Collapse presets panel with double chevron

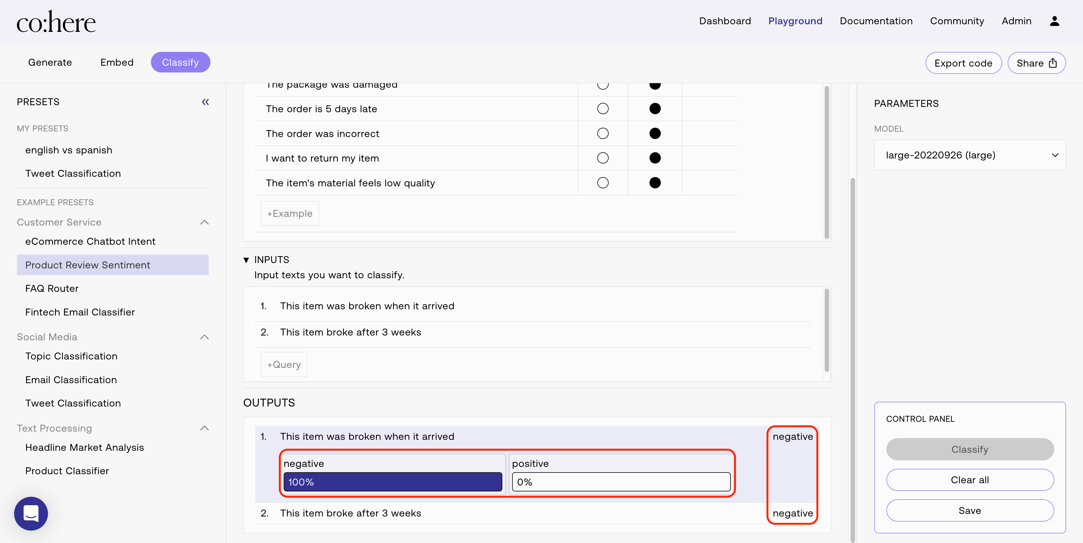tap(205, 102)
